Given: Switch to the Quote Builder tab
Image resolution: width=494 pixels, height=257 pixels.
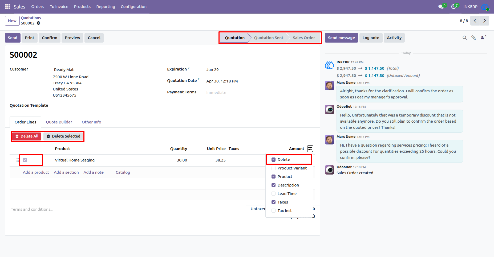Looking at the screenshot, I should 59,122.
